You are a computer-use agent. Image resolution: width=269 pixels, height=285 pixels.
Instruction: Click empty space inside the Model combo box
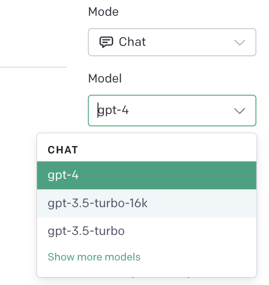[x=181, y=110]
